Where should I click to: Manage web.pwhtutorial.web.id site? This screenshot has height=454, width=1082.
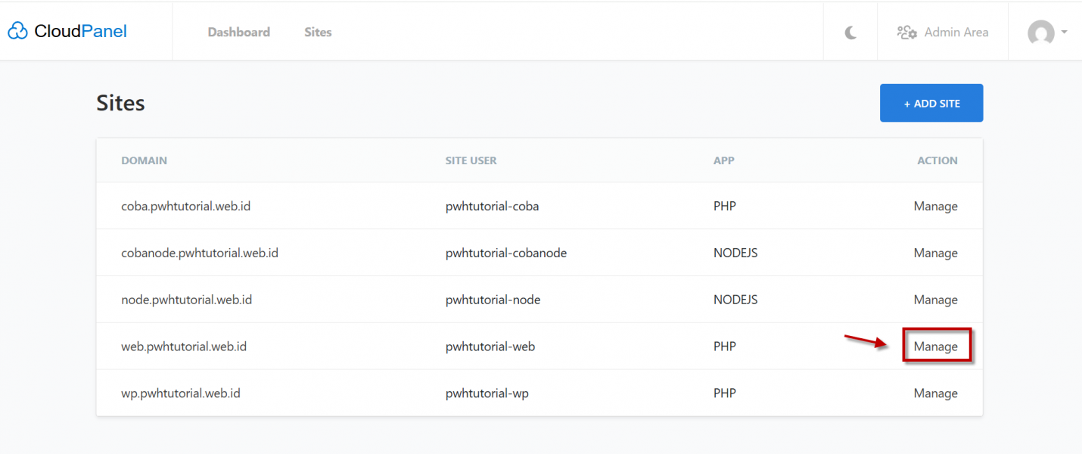click(x=935, y=347)
